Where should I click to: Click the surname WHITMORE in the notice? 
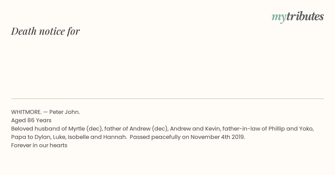pos(26,112)
